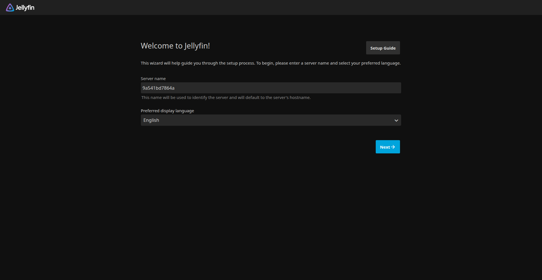Click the Jellyfin triangle logo icon
This screenshot has height=280, width=542.
click(x=10, y=8)
